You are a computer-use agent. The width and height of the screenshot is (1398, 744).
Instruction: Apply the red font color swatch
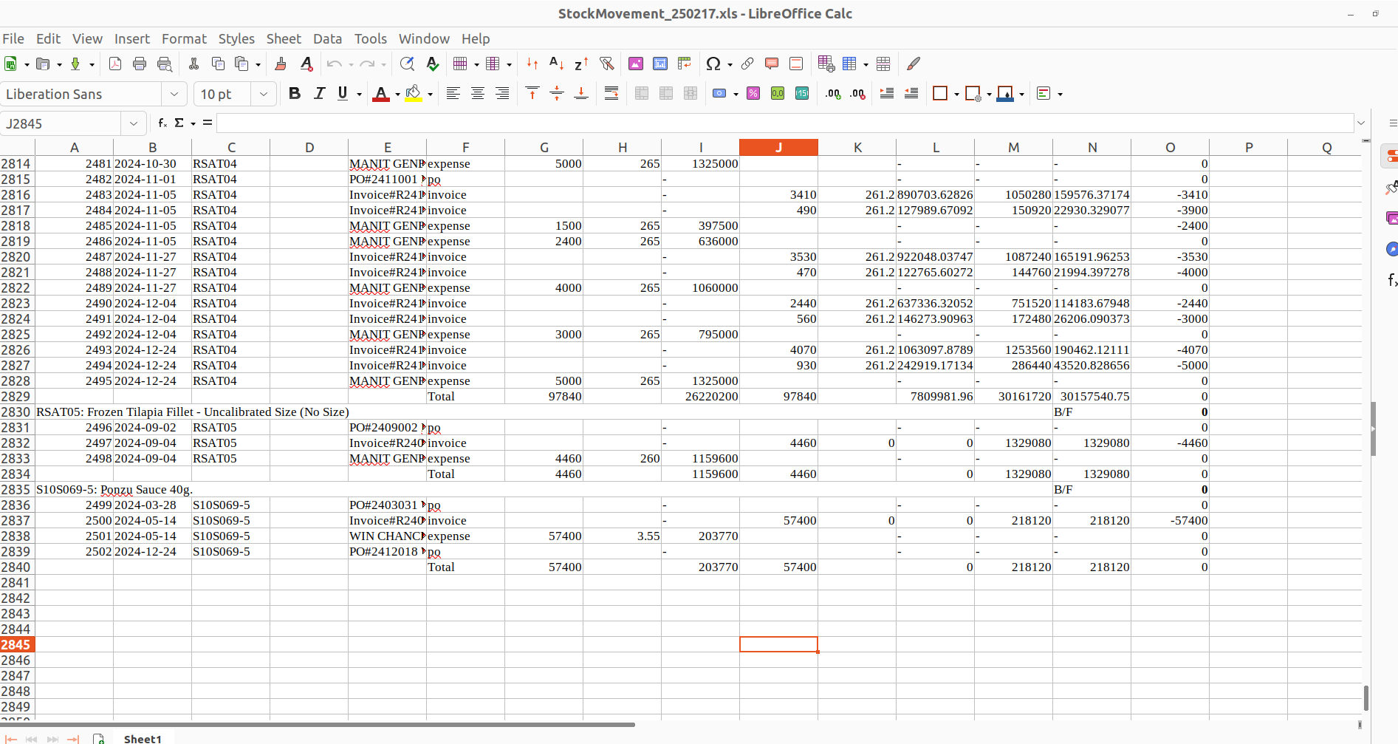[380, 94]
